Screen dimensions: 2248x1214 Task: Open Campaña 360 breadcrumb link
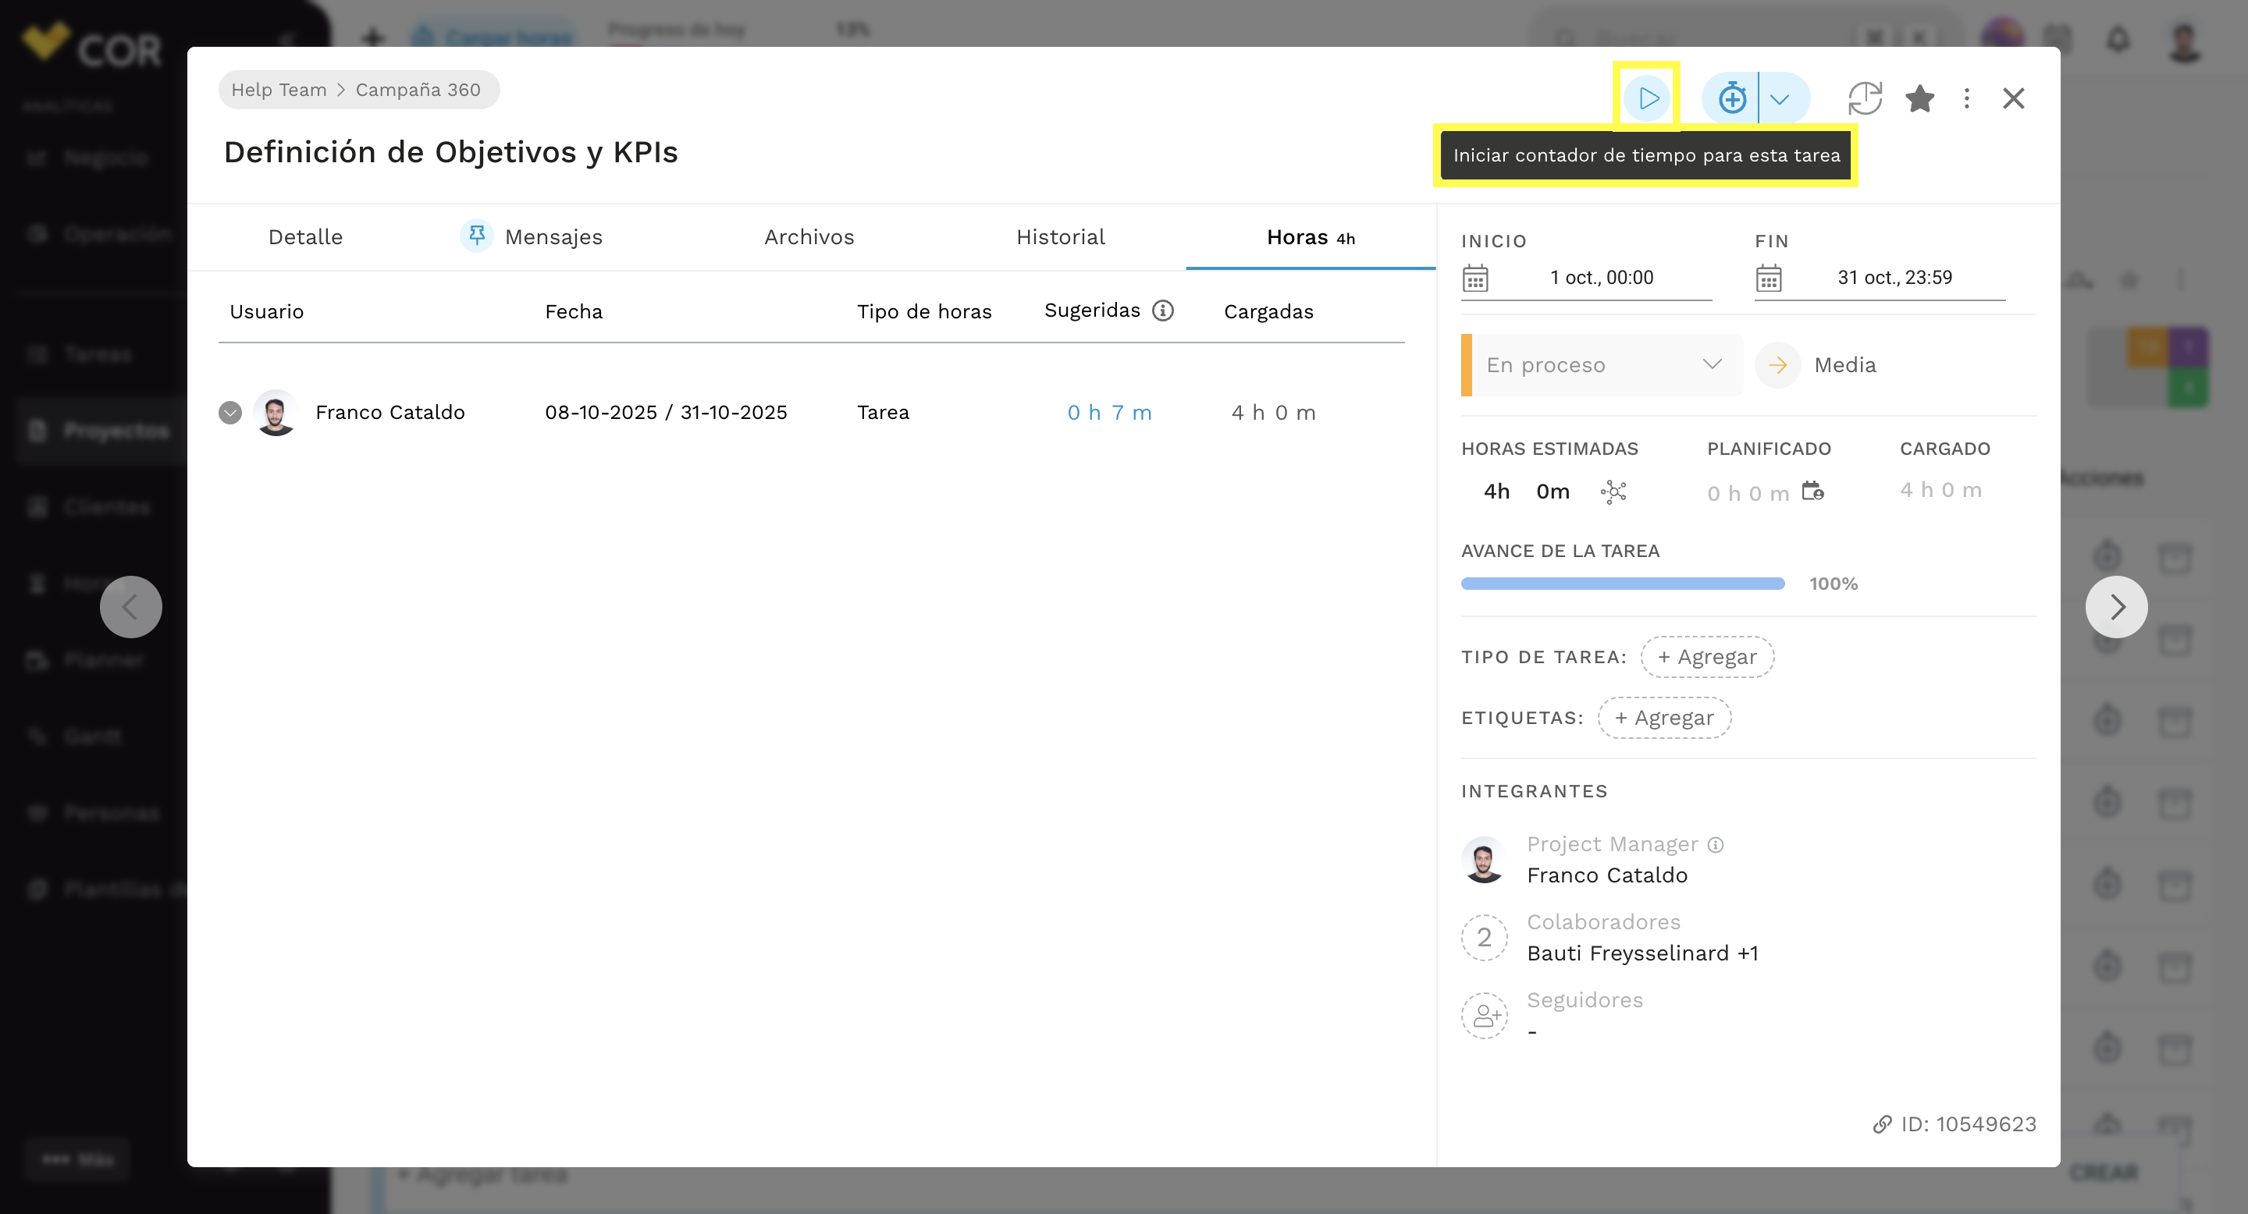click(x=418, y=90)
